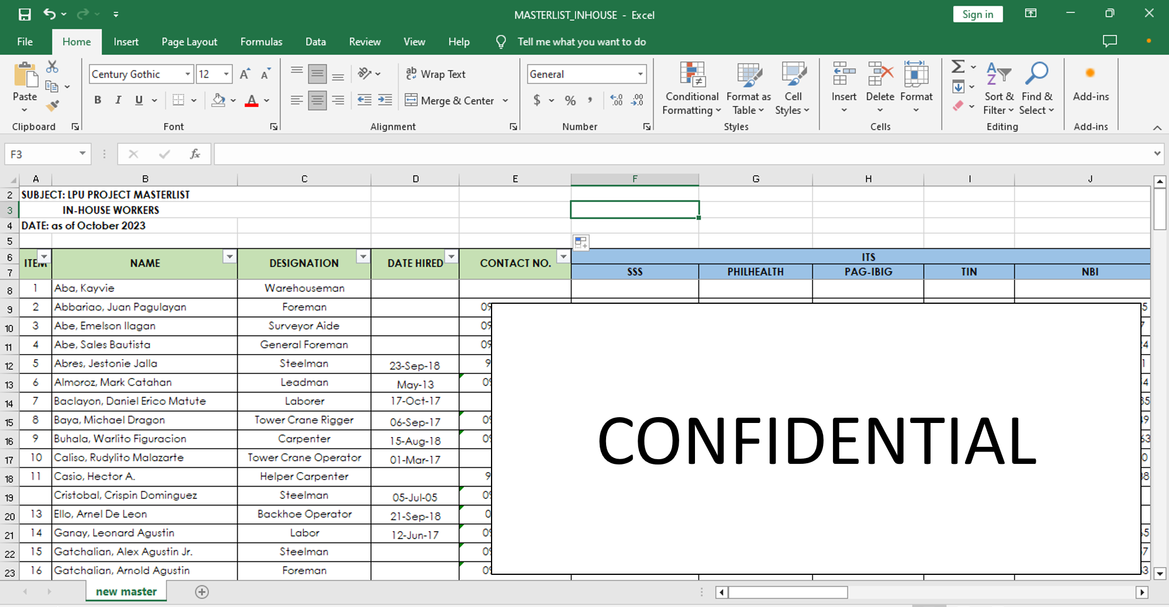Align cell text to the left

297,100
